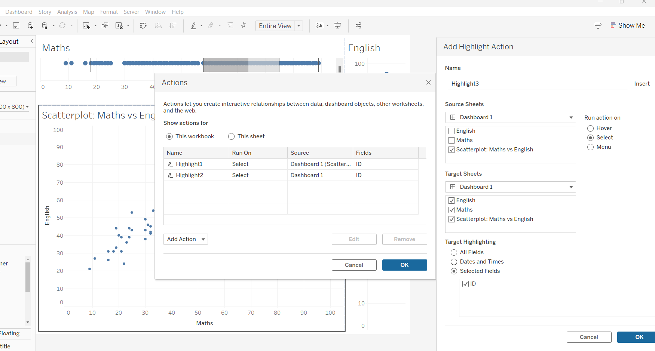This screenshot has width=655, height=351.
Task: Click the Swap Rows and Columns icon
Action: click(143, 25)
